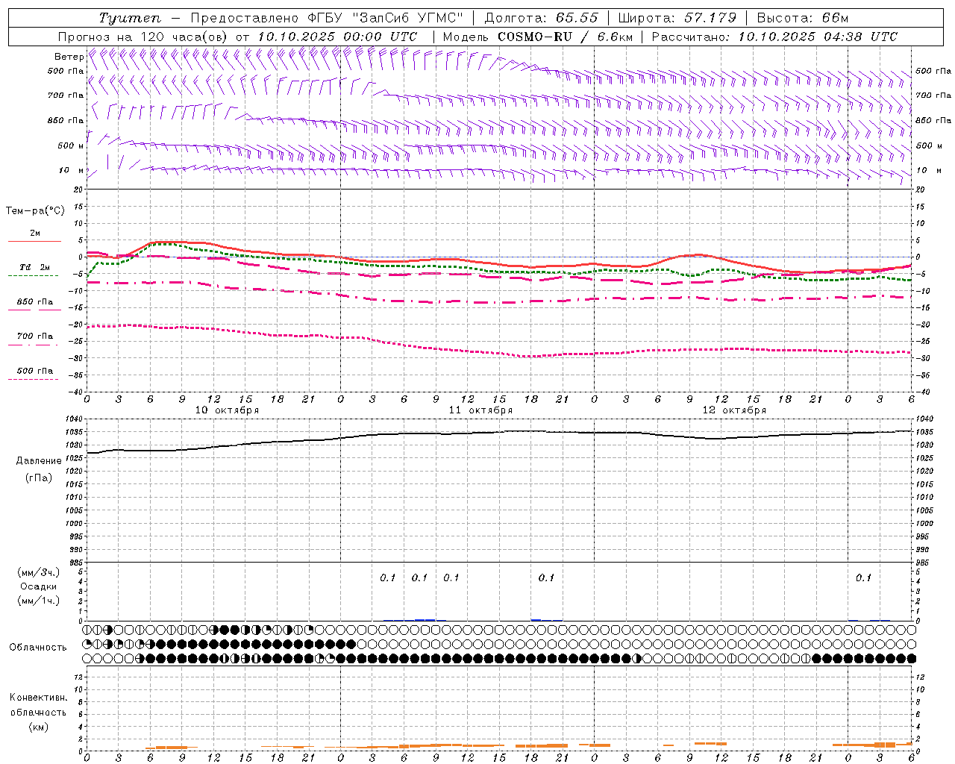Screen dimensions: 955x764
Task: Click the "Конвективн." convective cloud label
Action: pos(39,698)
